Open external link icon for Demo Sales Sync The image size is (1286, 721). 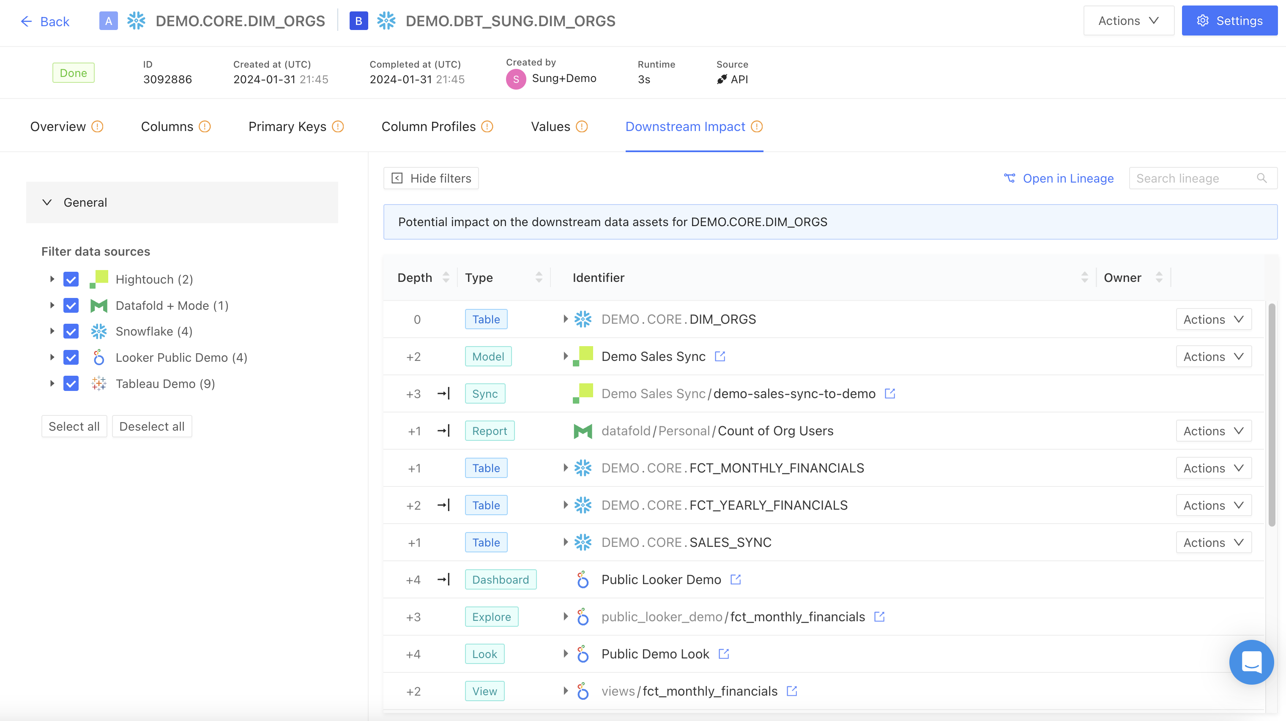pyautogui.click(x=720, y=356)
